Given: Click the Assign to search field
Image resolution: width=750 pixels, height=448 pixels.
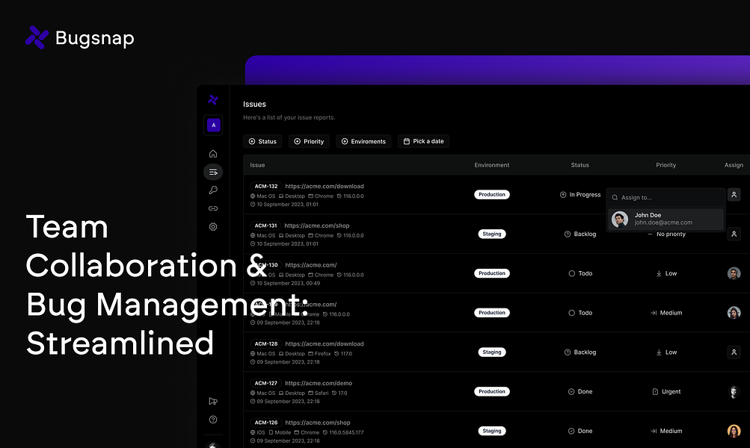Looking at the screenshot, I should (x=666, y=197).
